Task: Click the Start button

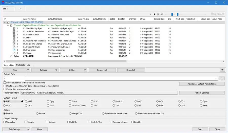Action: [x=200, y=129]
